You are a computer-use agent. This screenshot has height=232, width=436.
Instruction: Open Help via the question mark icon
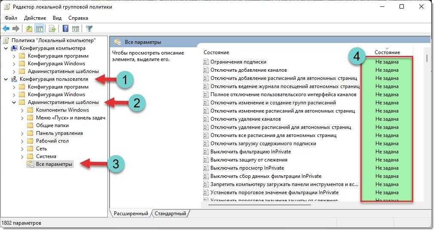[x=65, y=29]
